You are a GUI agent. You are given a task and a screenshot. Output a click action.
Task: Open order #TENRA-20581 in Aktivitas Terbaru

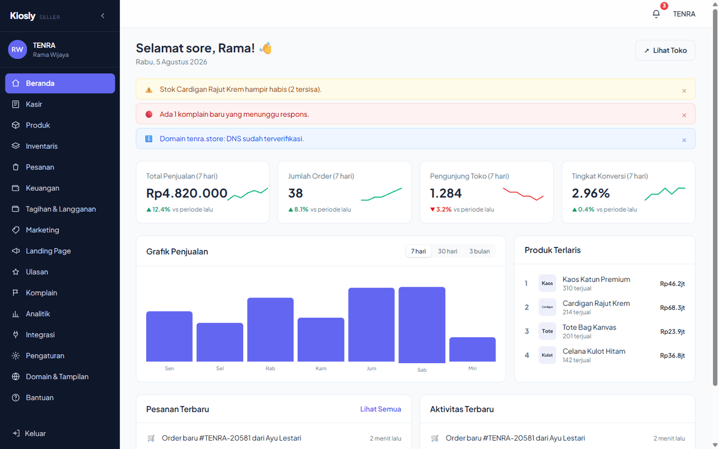tap(558, 438)
